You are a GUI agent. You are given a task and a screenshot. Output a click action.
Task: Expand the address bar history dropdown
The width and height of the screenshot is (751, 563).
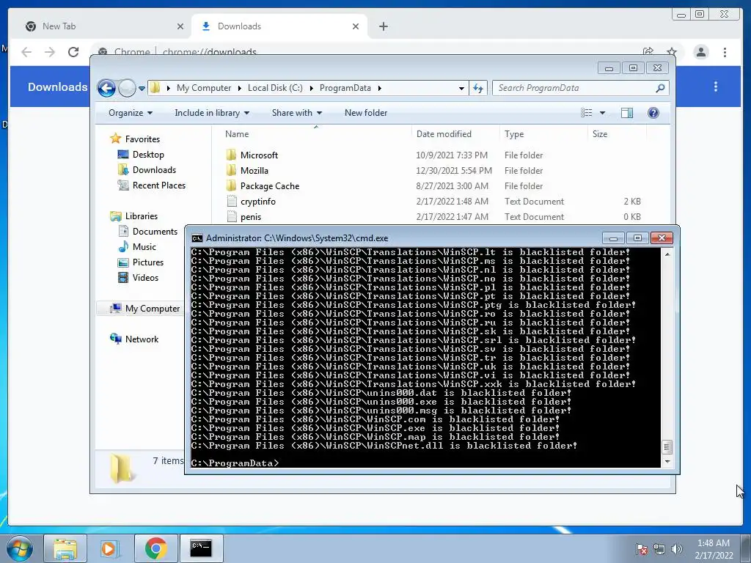[x=461, y=88]
